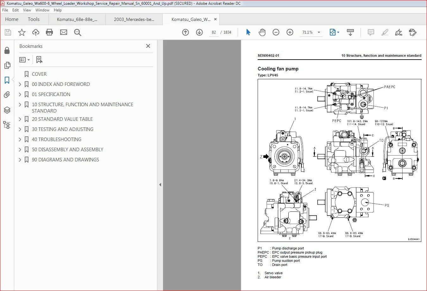Open the File menu
427x291 pixels.
5,10
